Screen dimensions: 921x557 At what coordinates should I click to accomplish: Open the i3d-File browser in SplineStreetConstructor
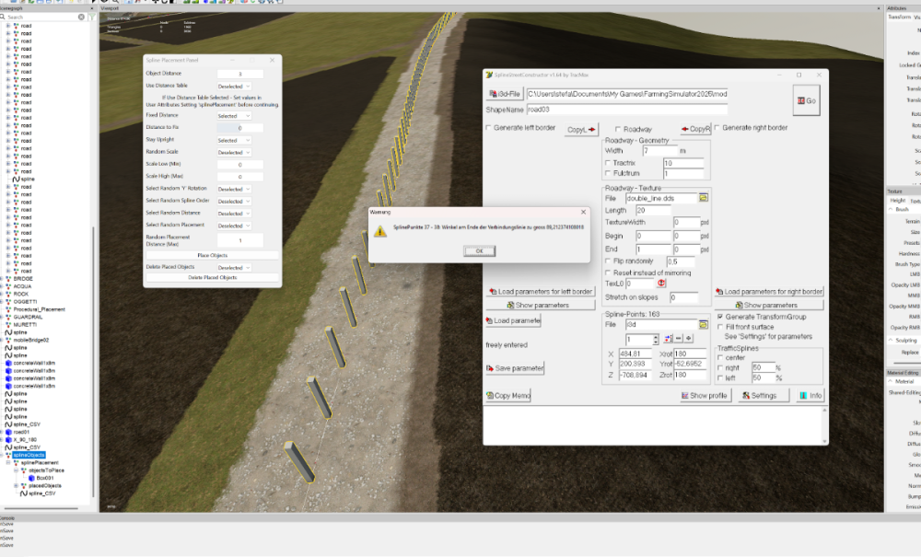(504, 91)
